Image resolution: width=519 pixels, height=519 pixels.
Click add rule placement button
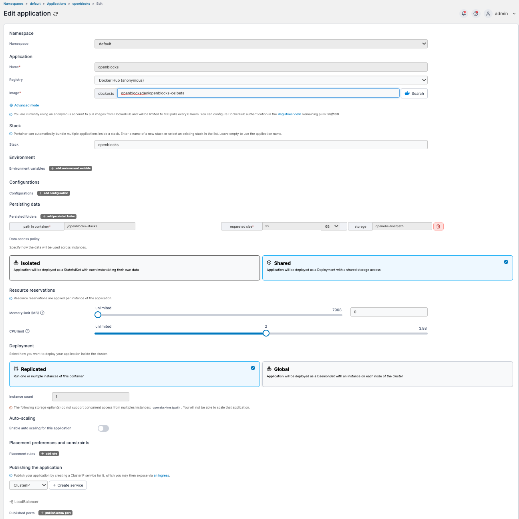pyautogui.click(x=49, y=454)
